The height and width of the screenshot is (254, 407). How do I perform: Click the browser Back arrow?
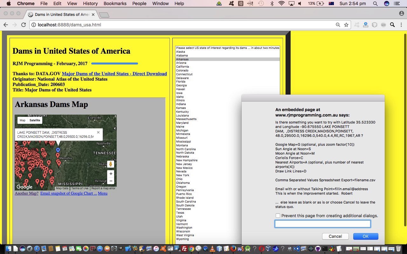(x=6, y=25)
